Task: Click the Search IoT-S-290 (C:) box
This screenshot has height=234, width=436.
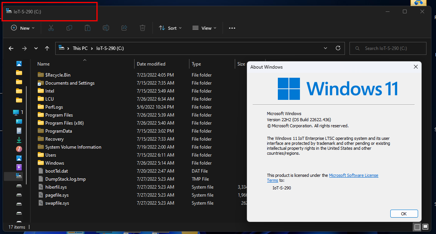Action: click(388, 48)
